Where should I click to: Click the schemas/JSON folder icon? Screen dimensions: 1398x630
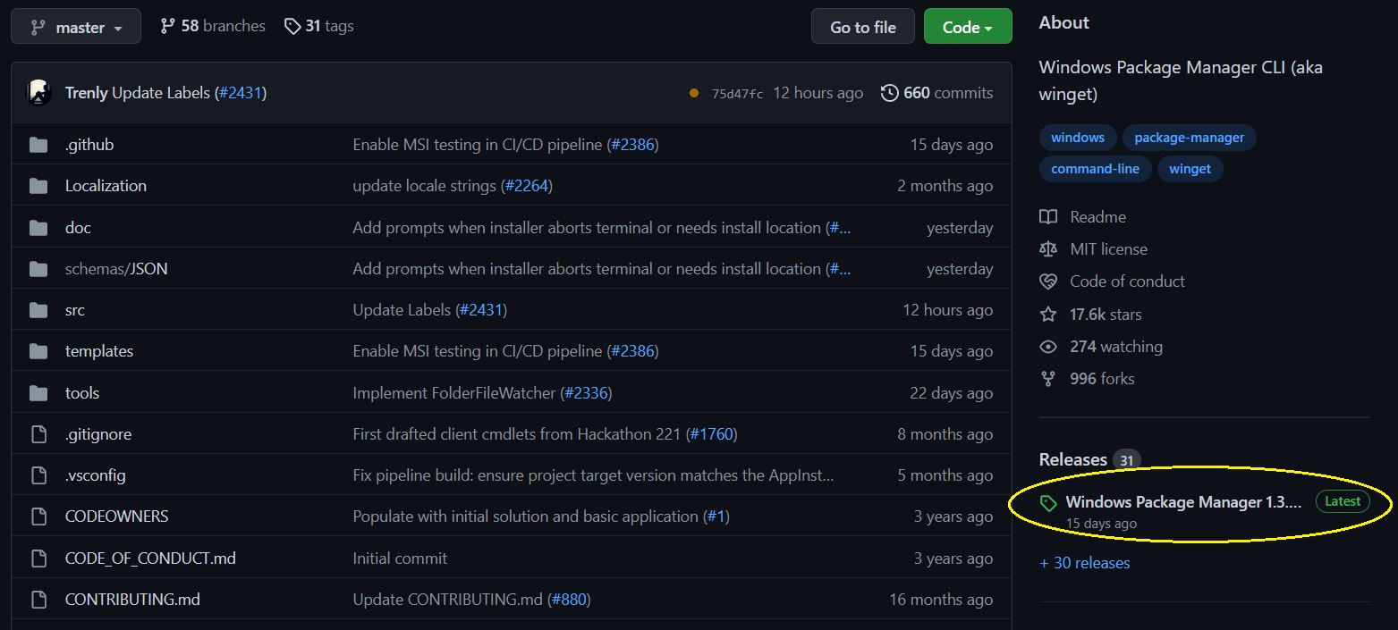pyautogui.click(x=38, y=269)
